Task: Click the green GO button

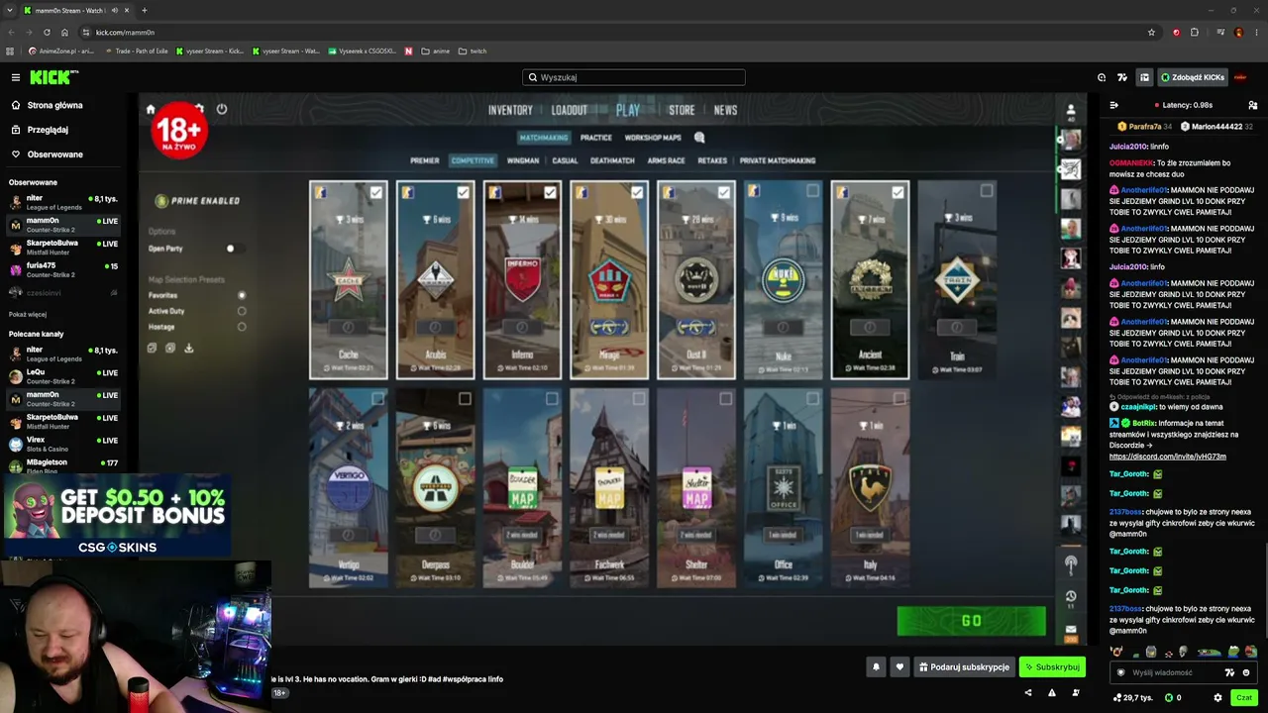Action: 971,621
